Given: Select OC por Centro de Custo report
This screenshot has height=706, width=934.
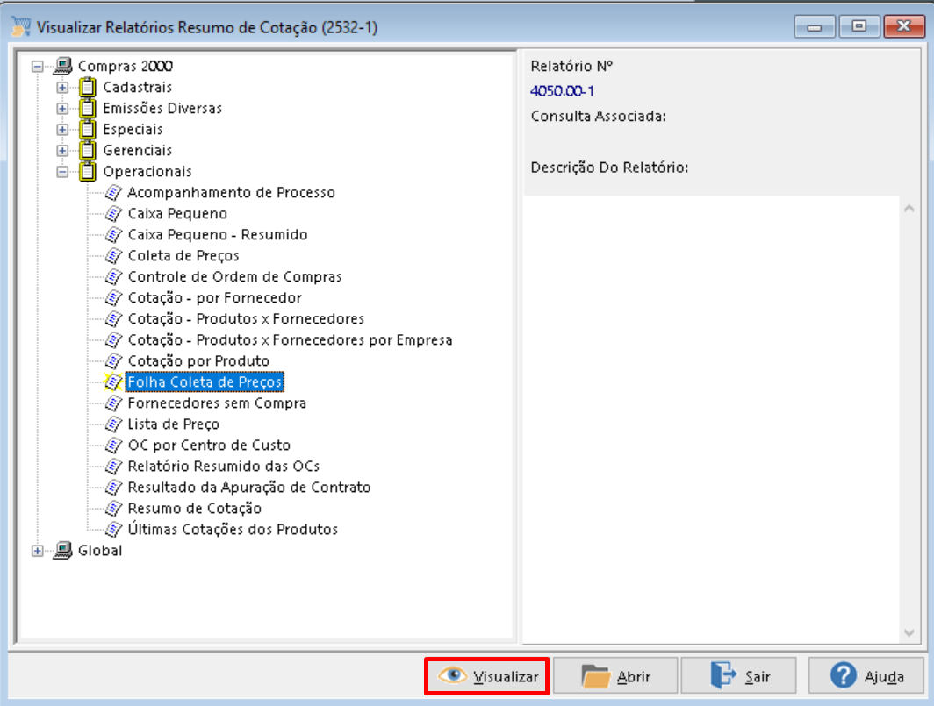Looking at the screenshot, I should [209, 445].
